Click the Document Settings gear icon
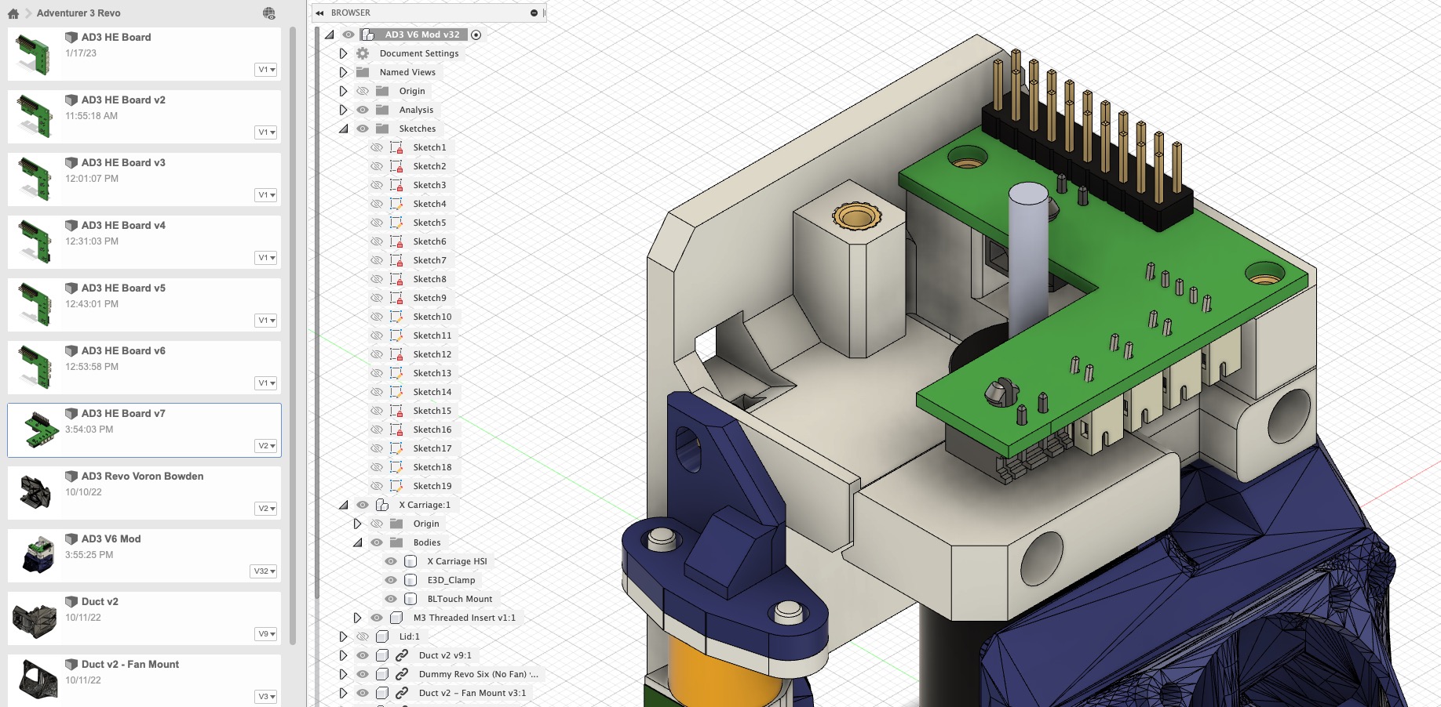This screenshot has width=1441, height=707. point(363,53)
